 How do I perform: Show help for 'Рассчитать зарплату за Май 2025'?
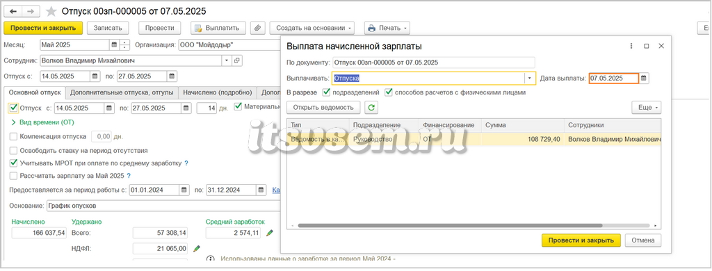(129, 176)
